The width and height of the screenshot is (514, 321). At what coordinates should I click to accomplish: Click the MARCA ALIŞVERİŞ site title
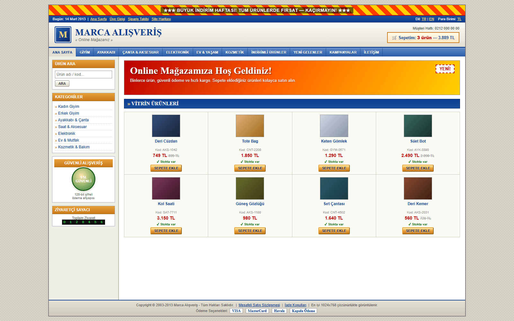(x=118, y=32)
